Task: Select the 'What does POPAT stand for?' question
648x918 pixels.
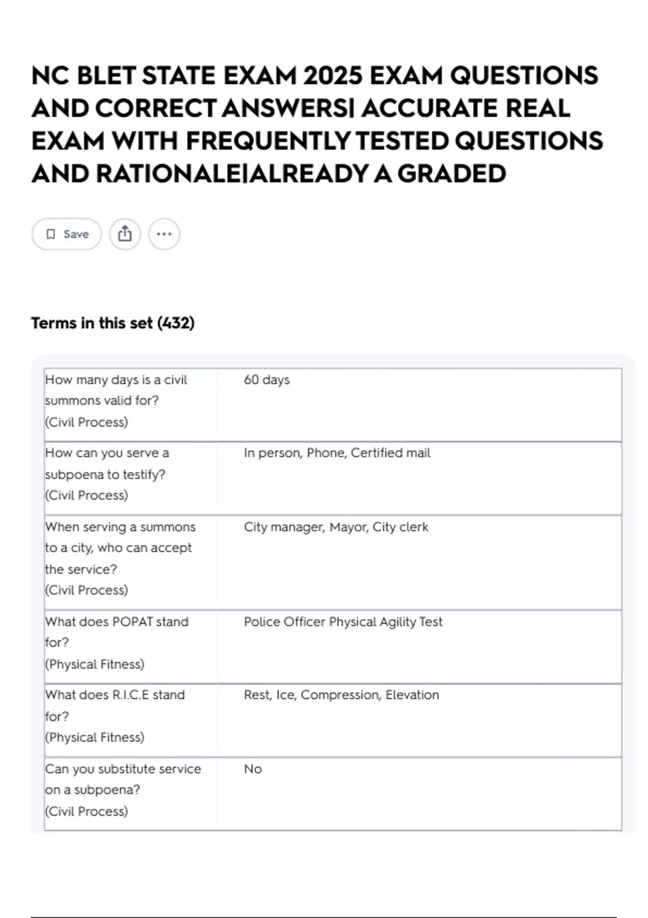Action: tap(117, 632)
